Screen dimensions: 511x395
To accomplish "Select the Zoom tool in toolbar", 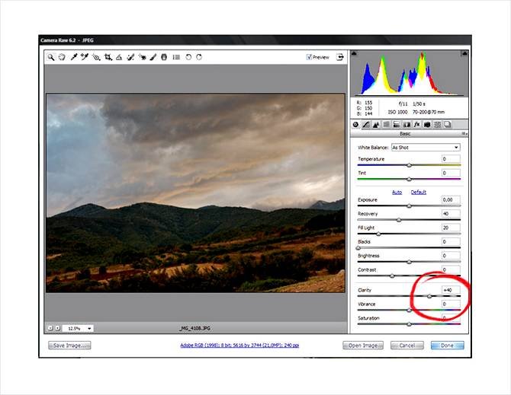I will click(51, 57).
